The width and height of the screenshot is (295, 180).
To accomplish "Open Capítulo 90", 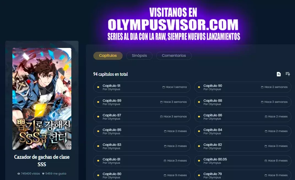I will click(243, 87).
